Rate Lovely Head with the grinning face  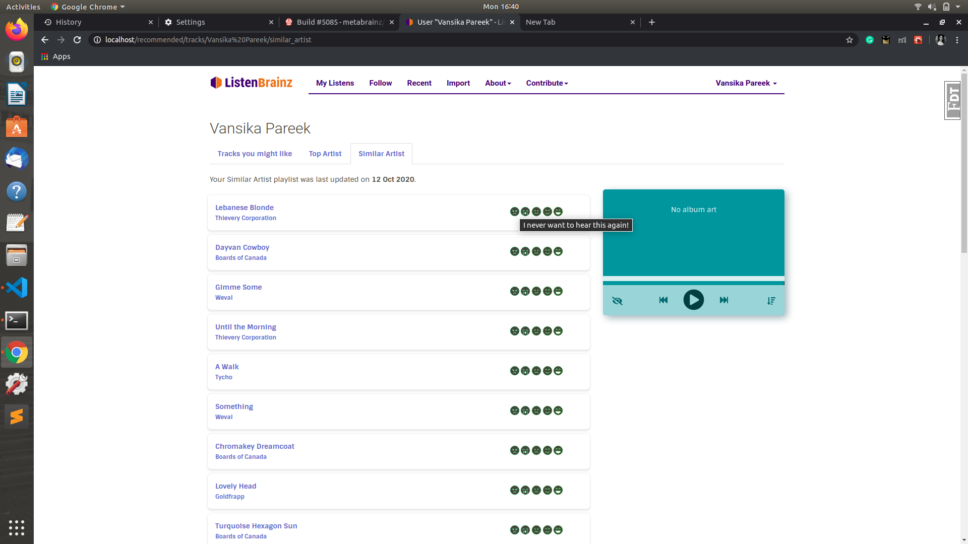tap(558, 490)
